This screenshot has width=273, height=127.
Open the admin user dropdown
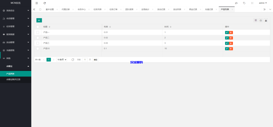point(263,3)
